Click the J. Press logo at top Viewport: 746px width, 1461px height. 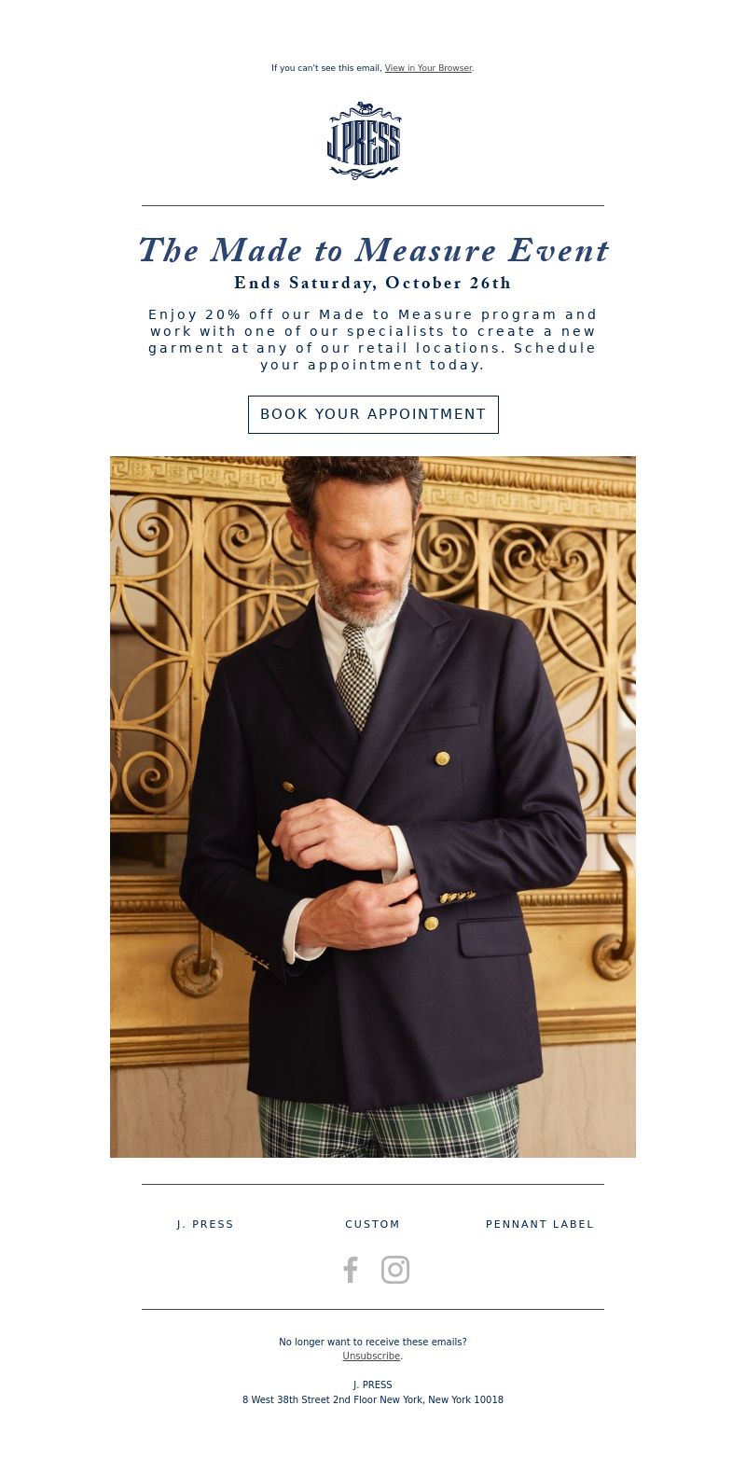tap(364, 140)
